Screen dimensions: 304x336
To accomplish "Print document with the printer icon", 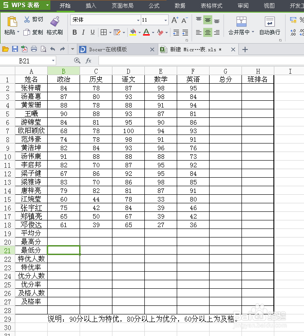I will tap(34, 49).
